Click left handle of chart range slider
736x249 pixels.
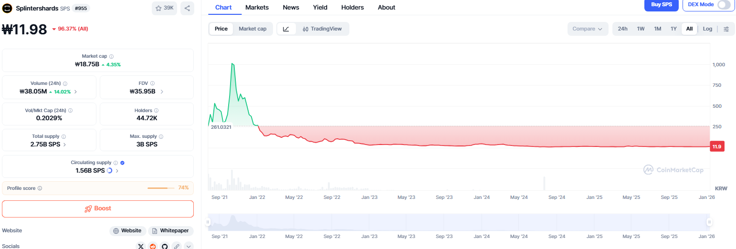pos(208,222)
